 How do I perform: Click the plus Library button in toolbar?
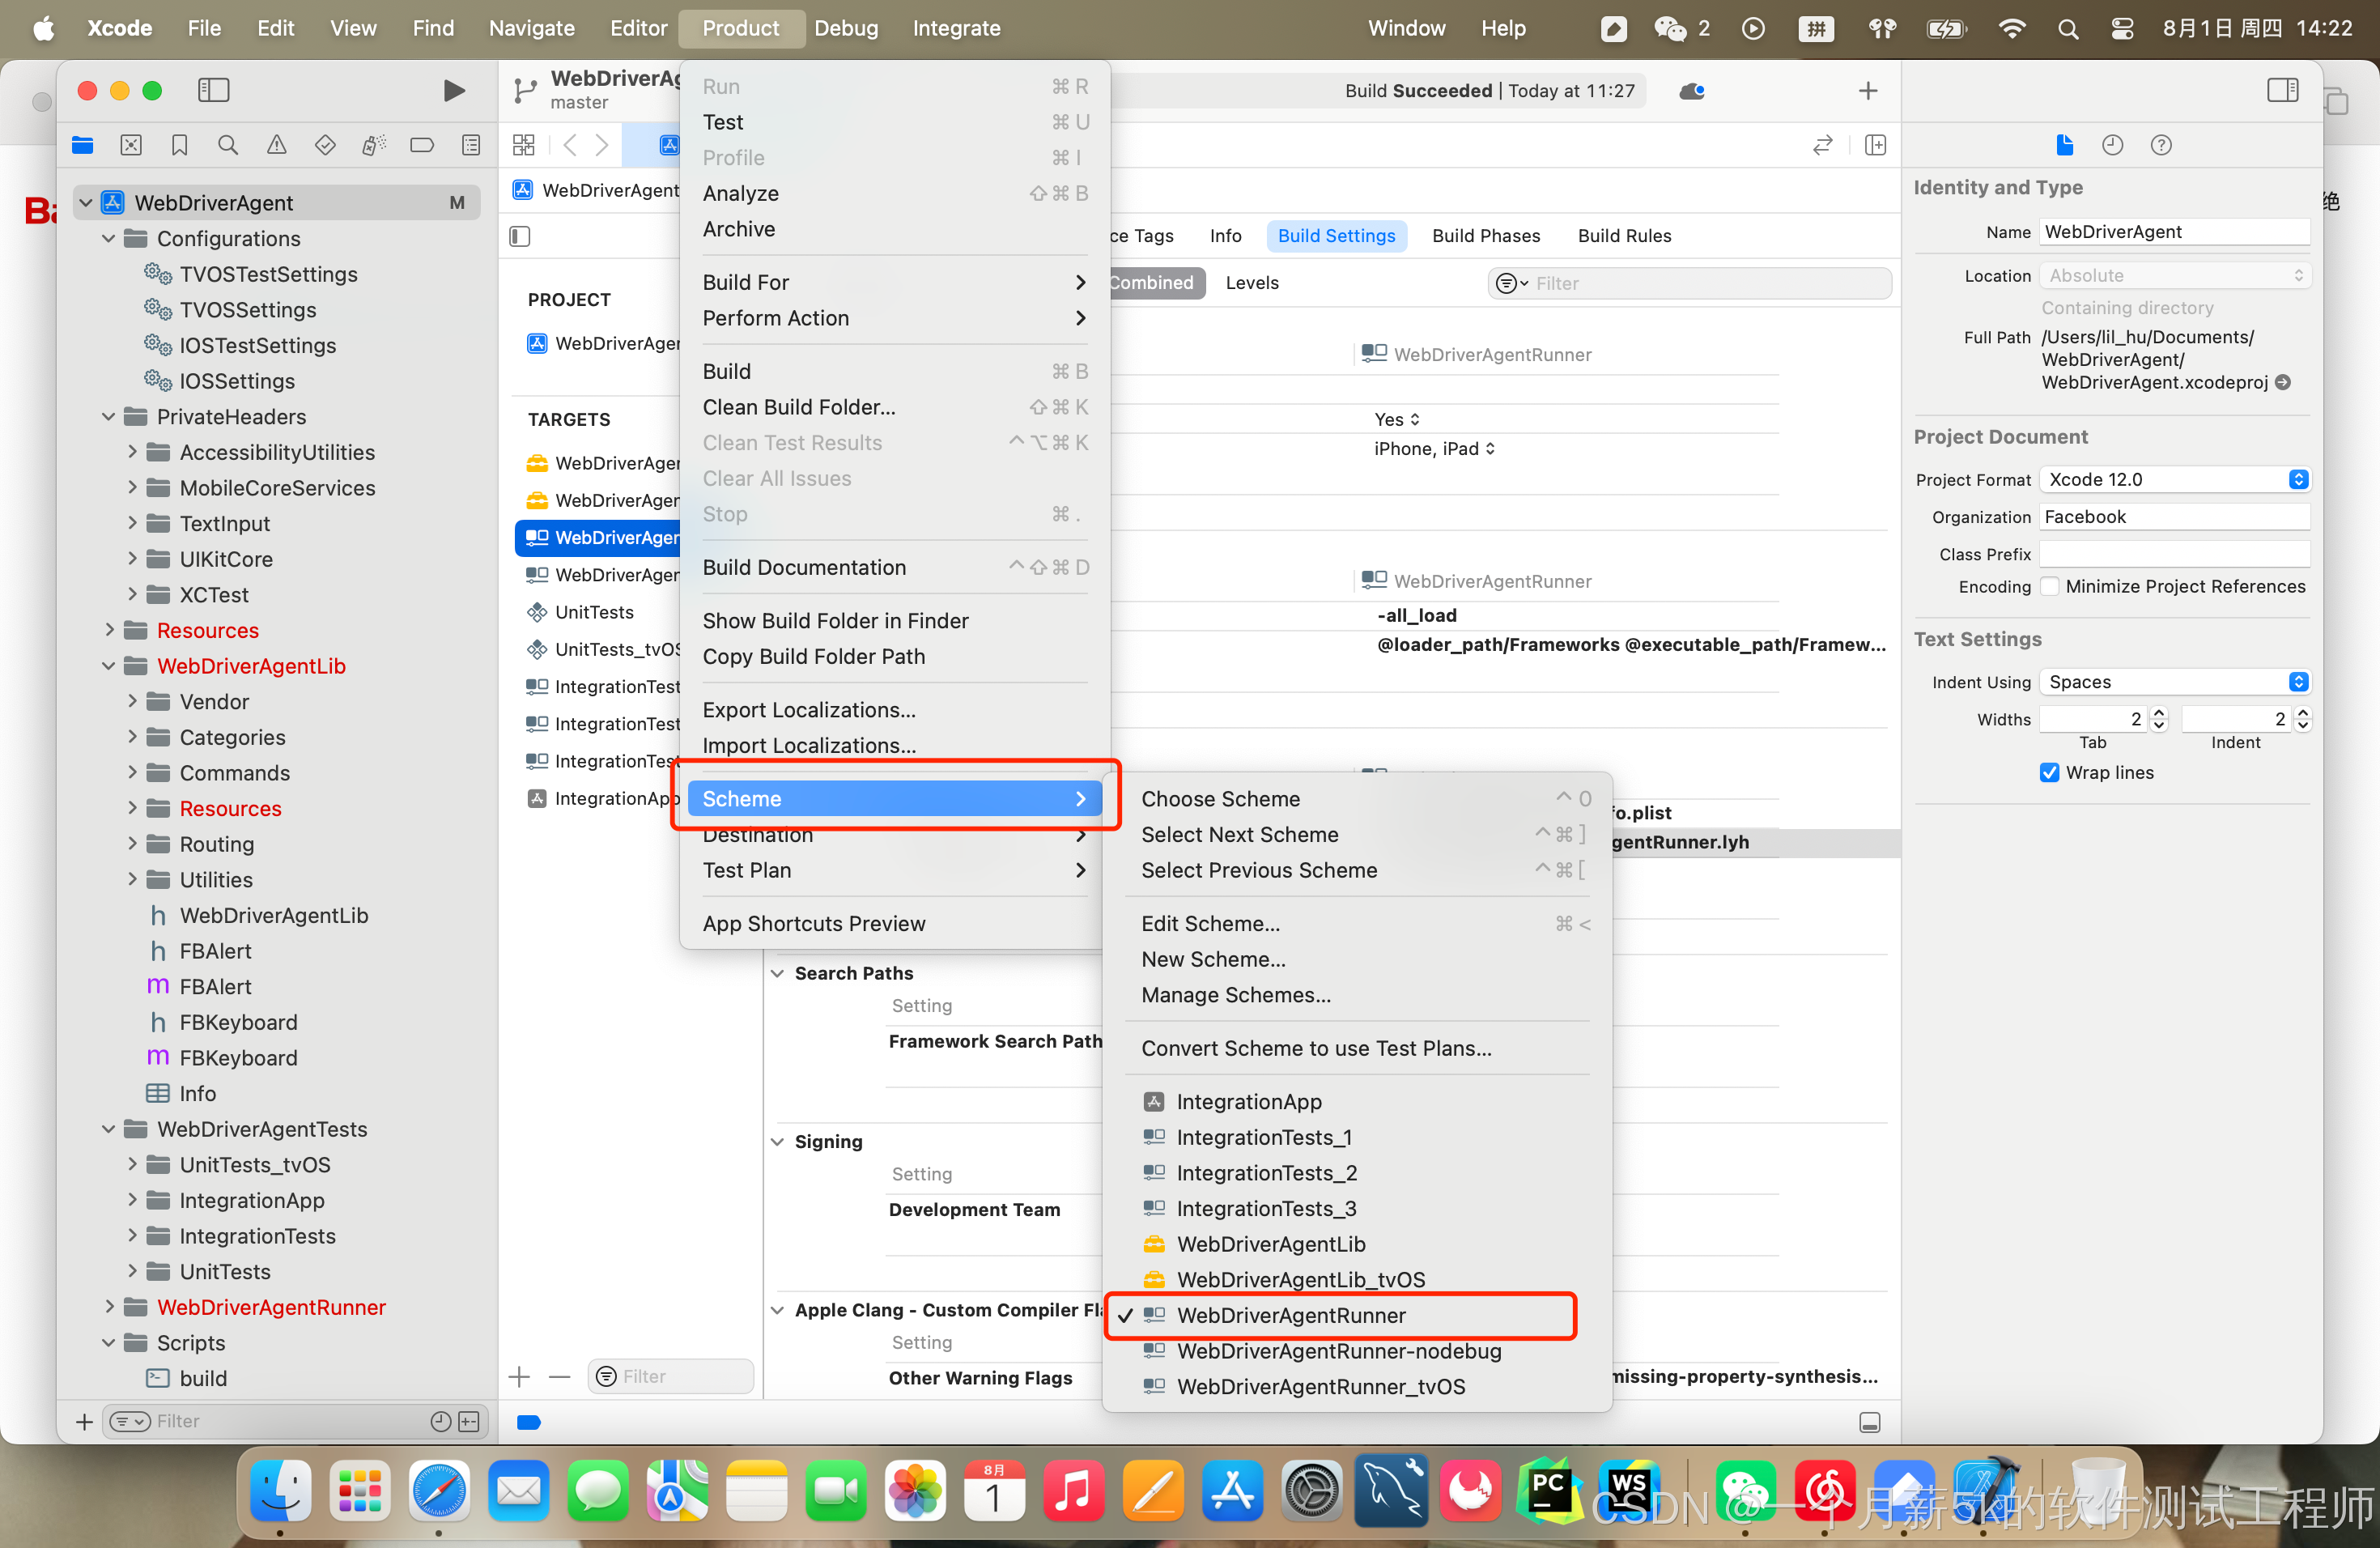click(x=1867, y=91)
